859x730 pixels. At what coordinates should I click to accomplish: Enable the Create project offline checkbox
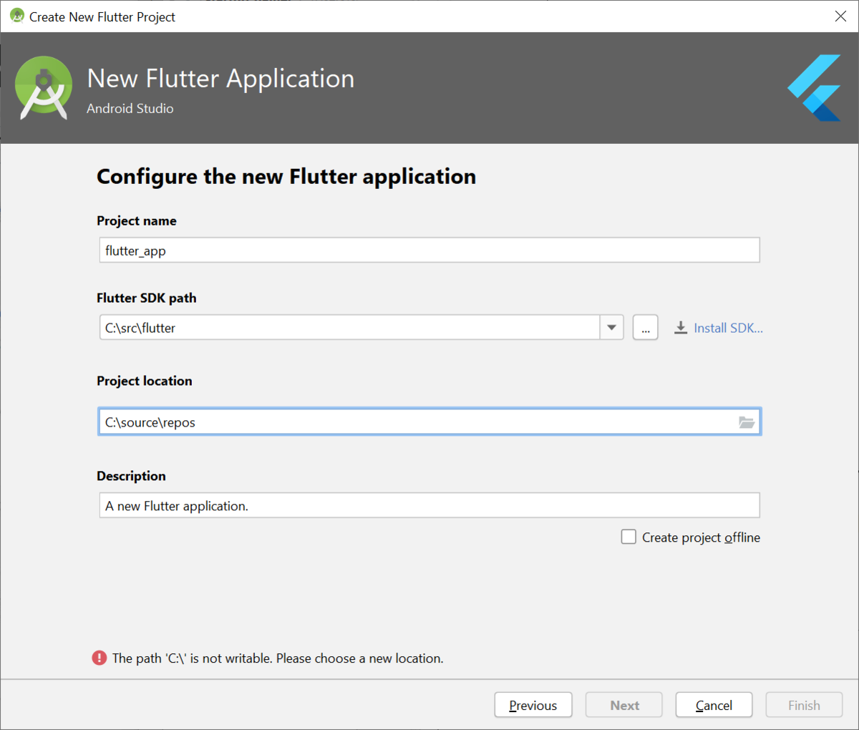click(629, 537)
